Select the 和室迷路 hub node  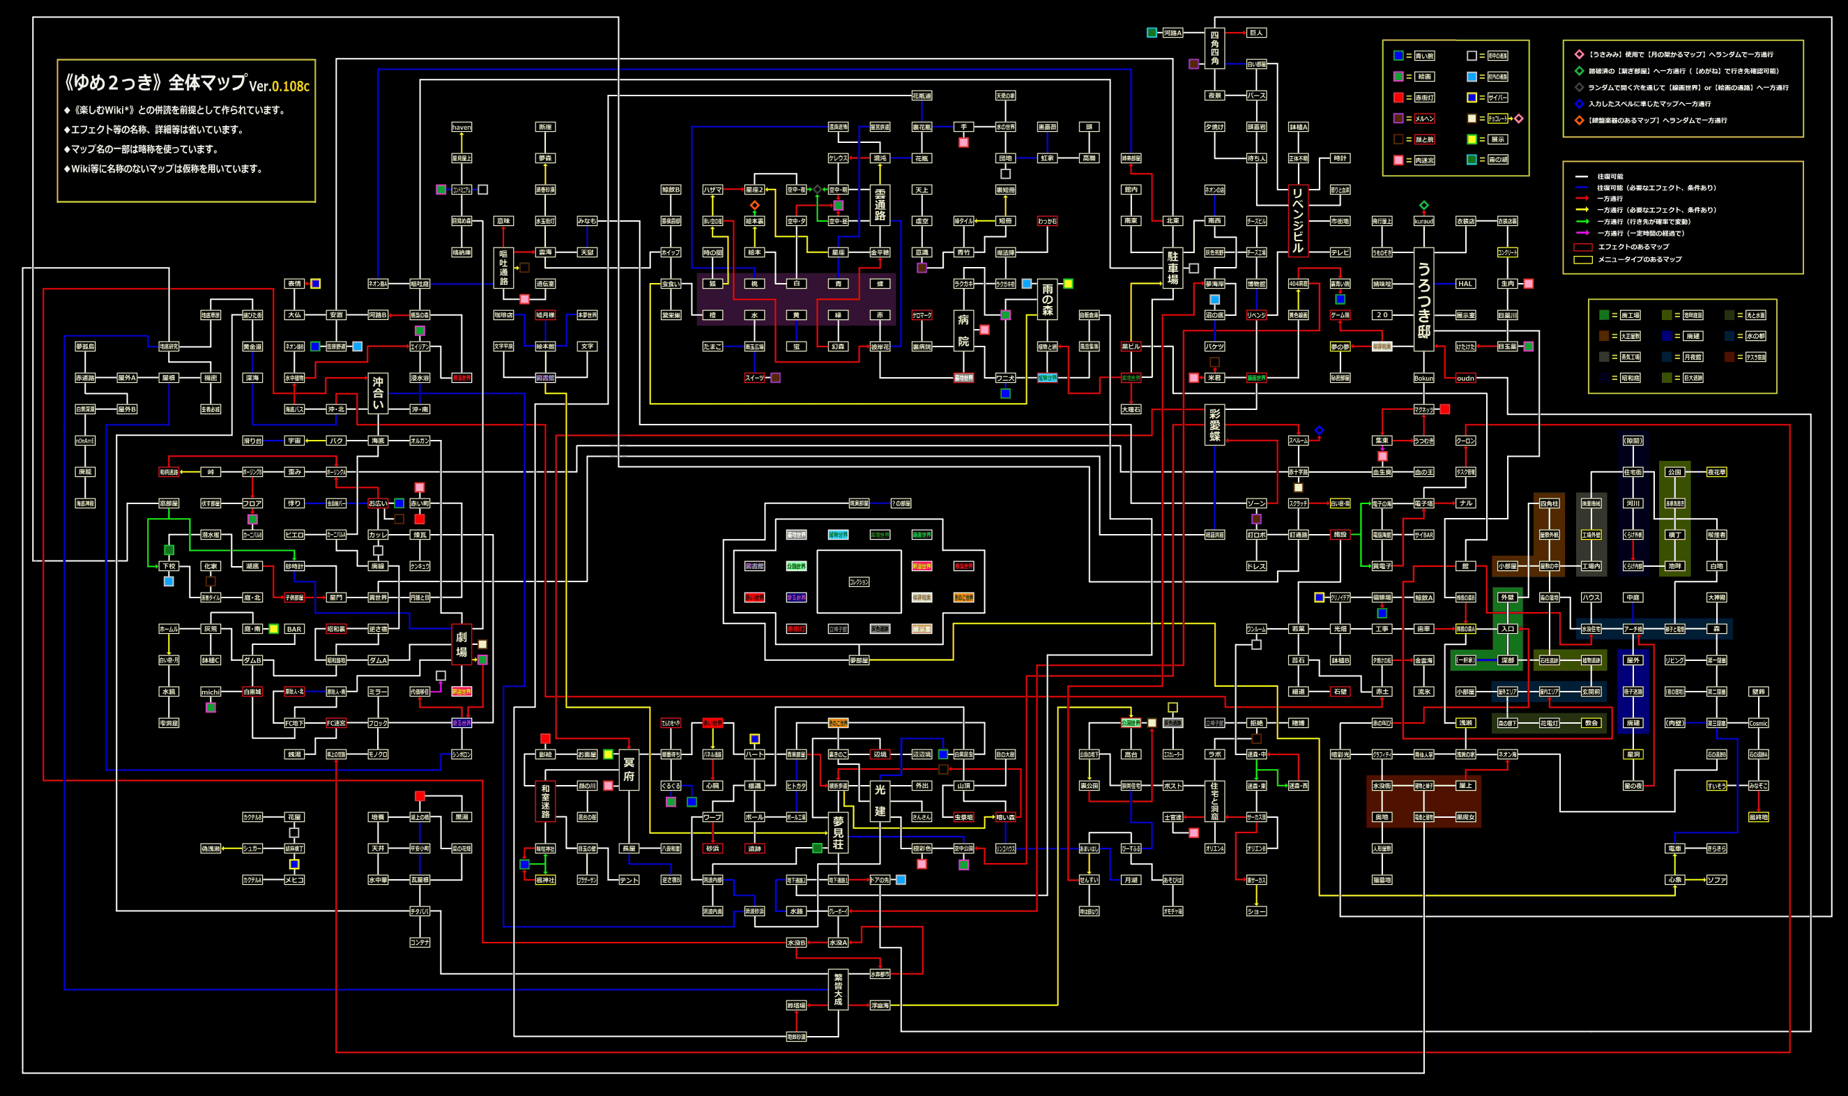(x=545, y=801)
